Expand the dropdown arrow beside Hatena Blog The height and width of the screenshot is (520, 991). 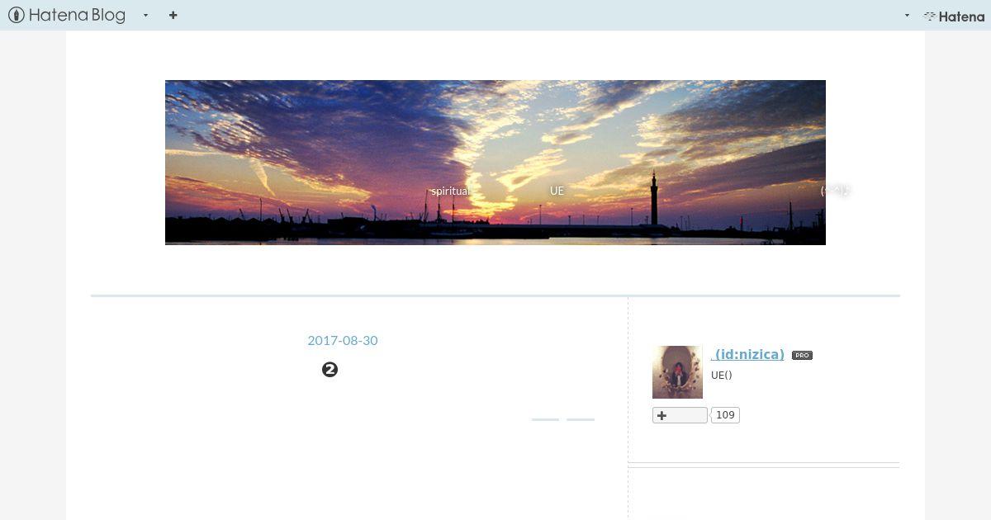pos(145,15)
